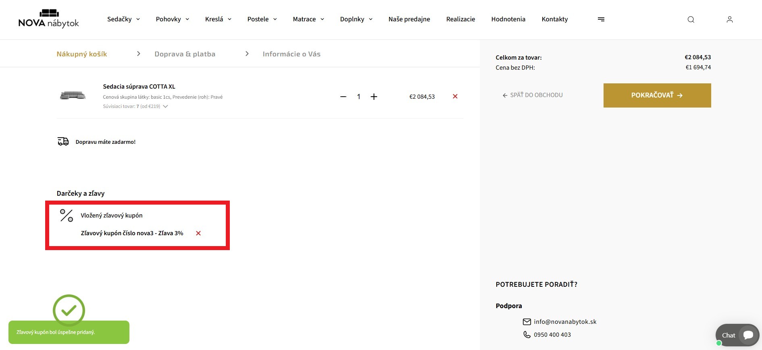Click the COTTA XL price €2 084,53

coord(422,97)
